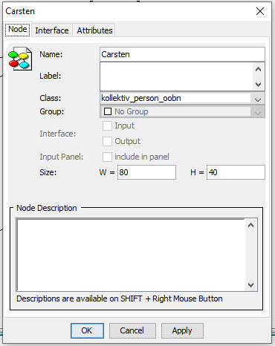Enable the Output interface checkbox
275x346 pixels.
pos(107,141)
